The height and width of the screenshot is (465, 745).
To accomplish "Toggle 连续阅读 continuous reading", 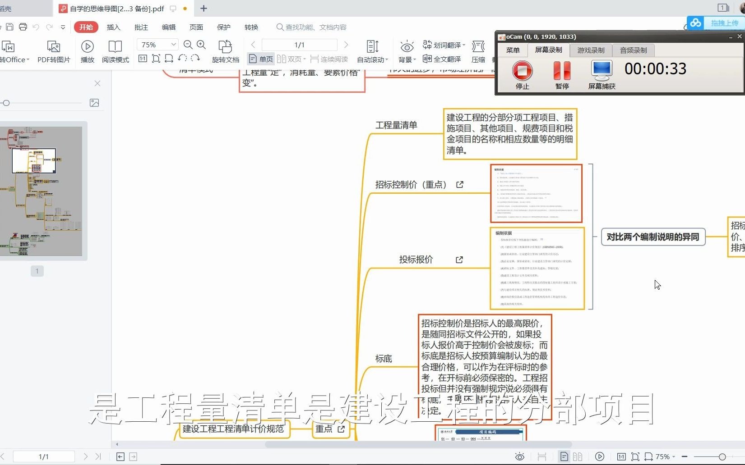I will point(329,59).
